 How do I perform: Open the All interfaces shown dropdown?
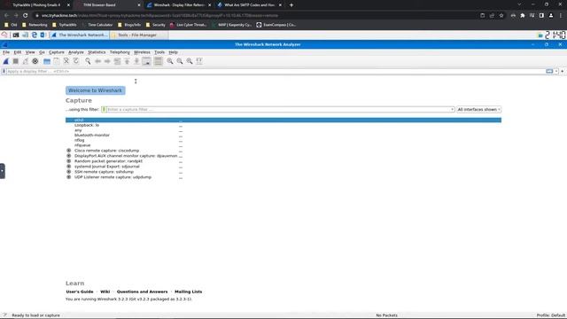478,109
